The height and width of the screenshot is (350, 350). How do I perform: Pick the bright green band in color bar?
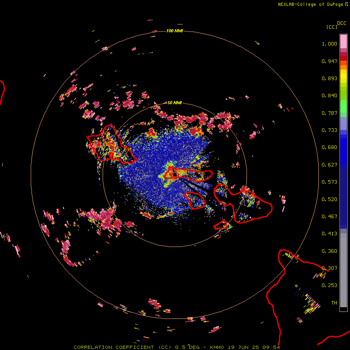[343, 106]
